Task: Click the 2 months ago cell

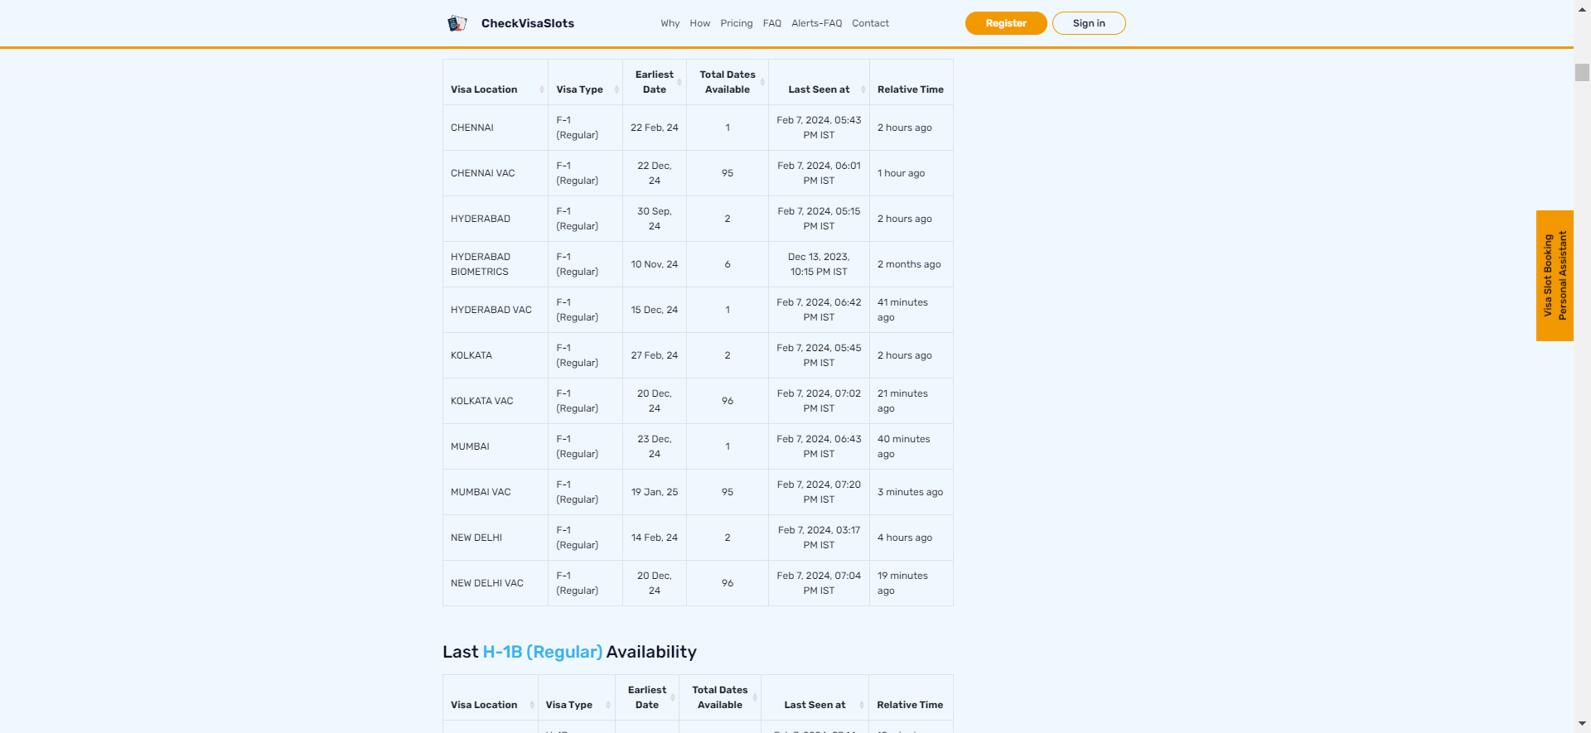Action: pyautogui.click(x=911, y=264)
